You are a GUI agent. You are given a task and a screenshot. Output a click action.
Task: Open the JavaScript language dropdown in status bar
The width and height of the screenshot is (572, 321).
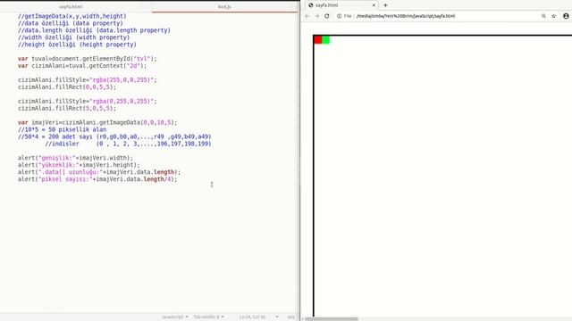tap(175, 317)
